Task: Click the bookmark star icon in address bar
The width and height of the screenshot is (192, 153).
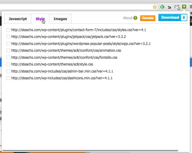Action: pos(155,7)
